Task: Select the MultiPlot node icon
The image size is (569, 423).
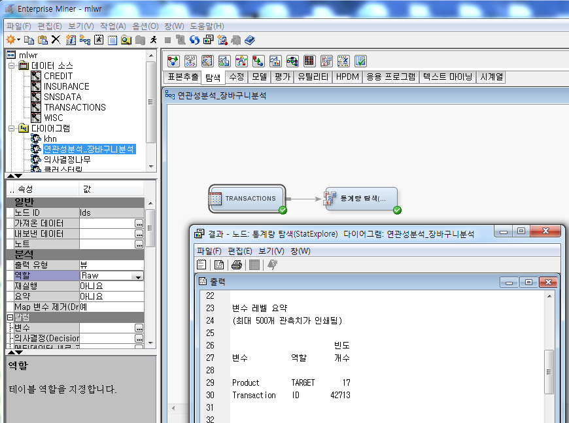Action: 275,61
